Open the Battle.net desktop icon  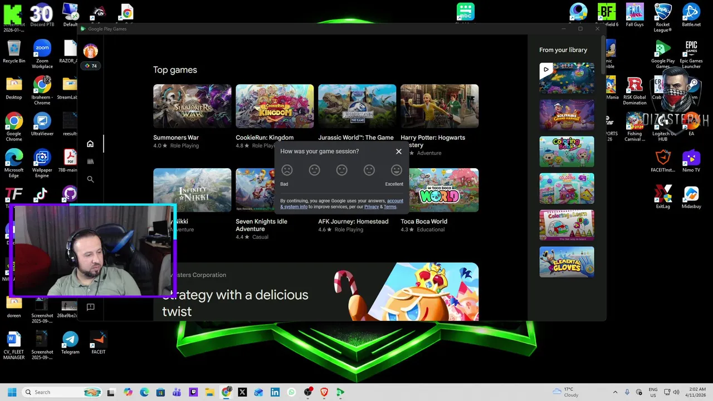[x=691, y=14]
